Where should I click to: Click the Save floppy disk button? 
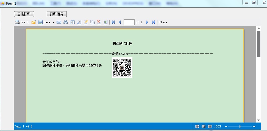[44, 22]
